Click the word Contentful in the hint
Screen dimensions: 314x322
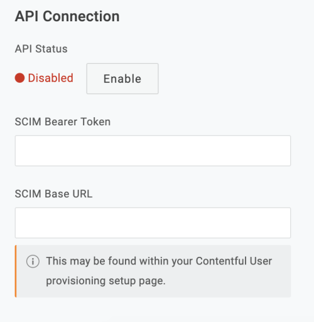221,261
